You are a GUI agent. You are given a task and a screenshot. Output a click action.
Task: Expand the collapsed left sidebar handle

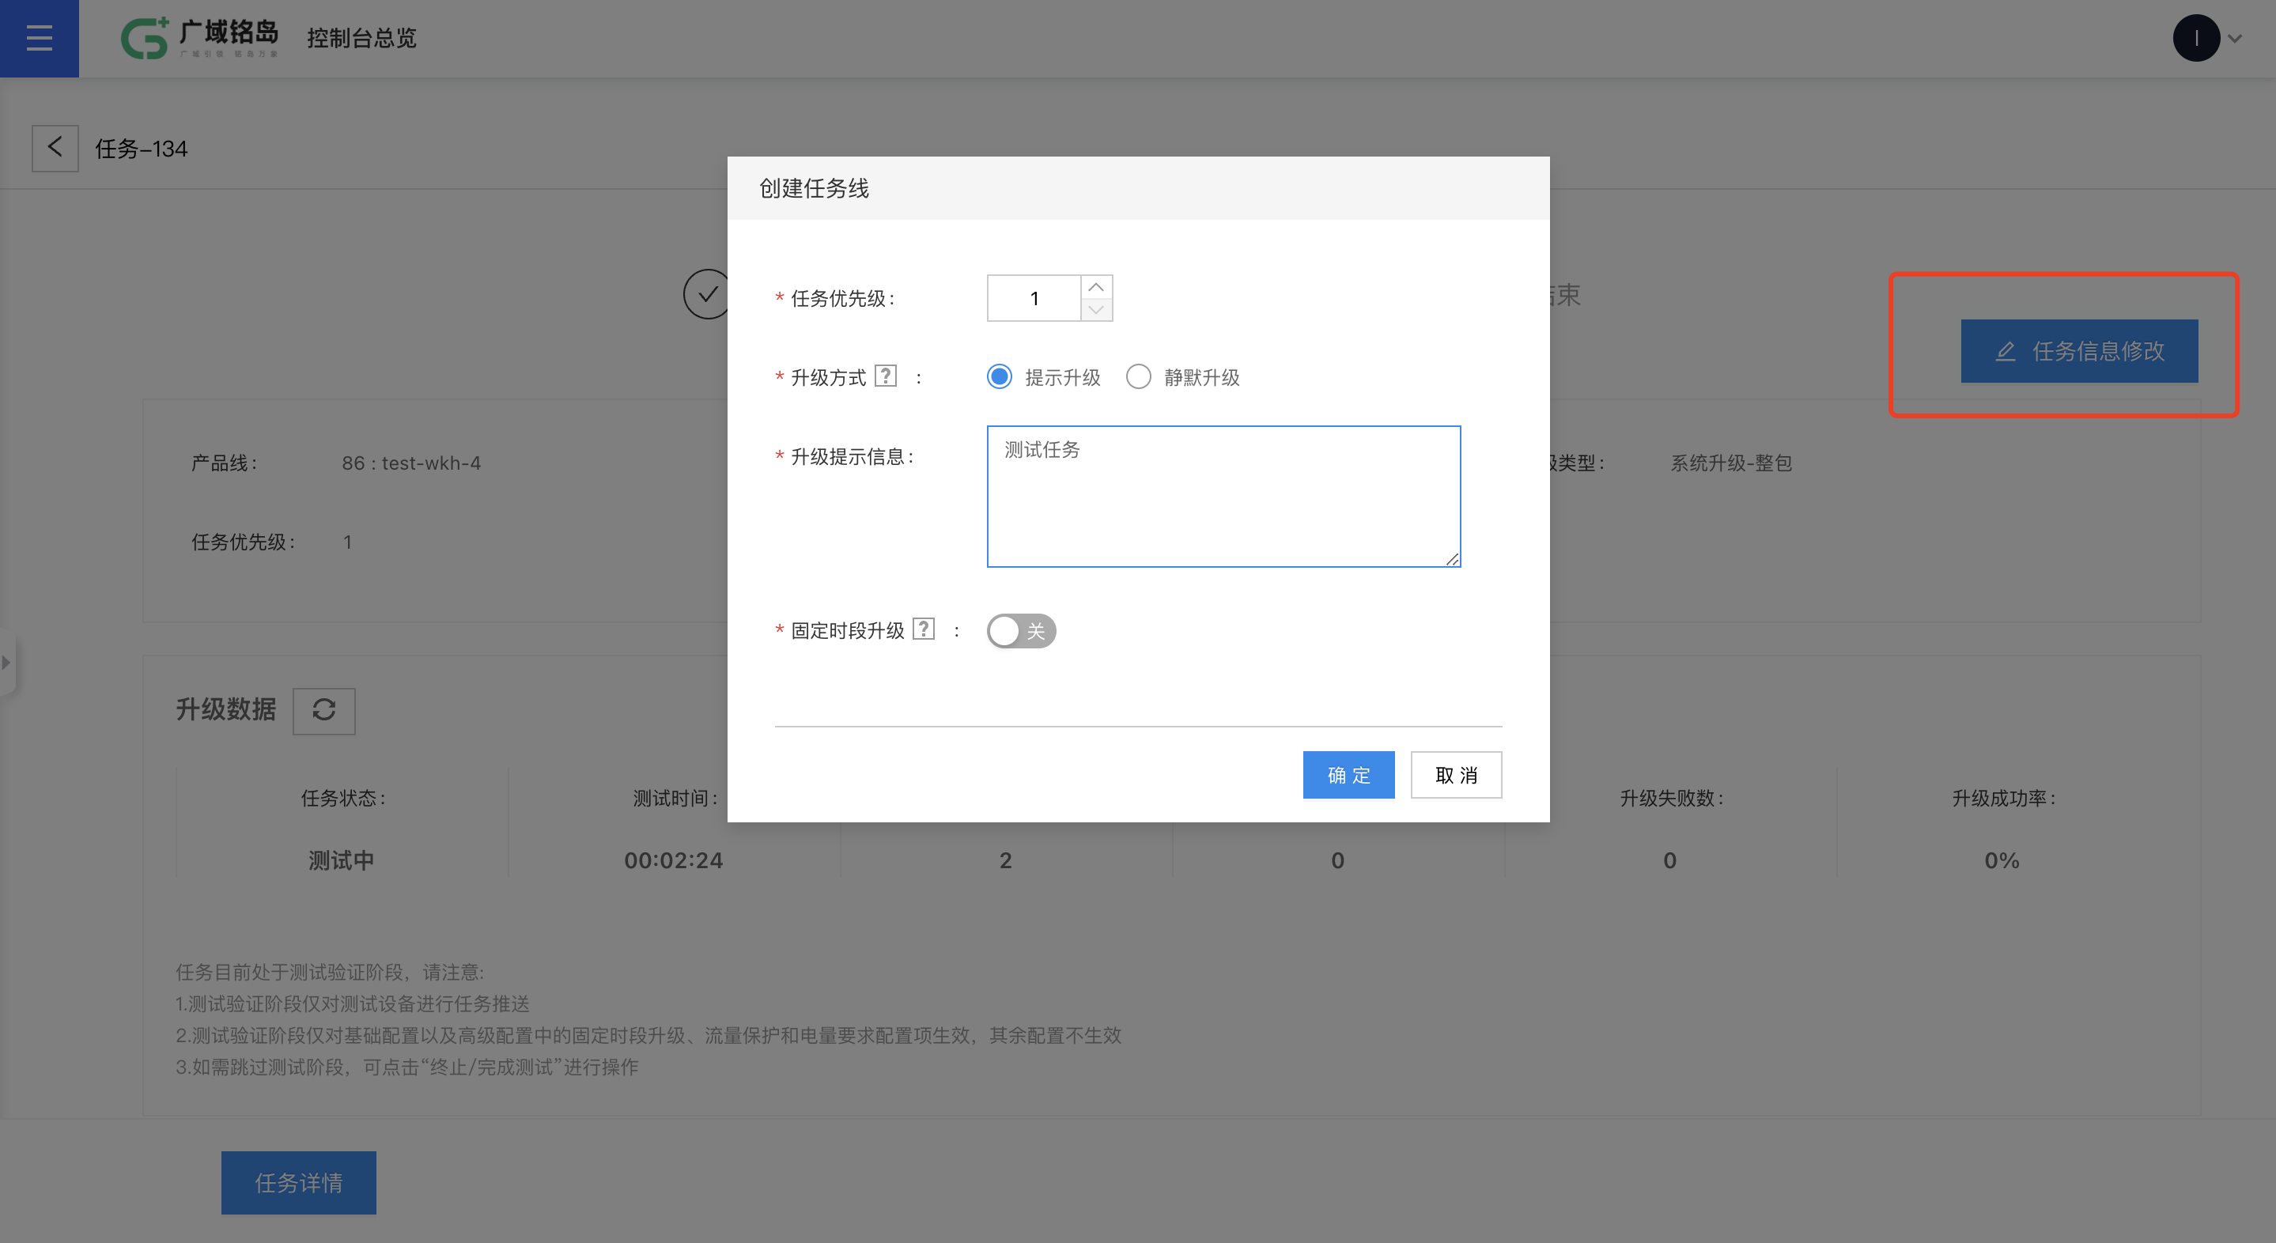coord(7,663)
